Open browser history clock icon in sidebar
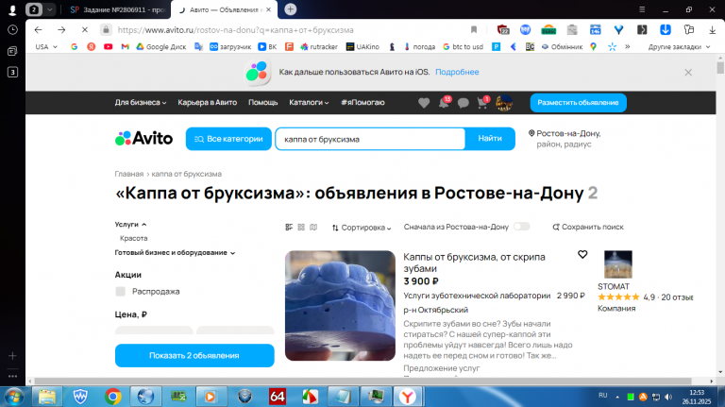Image resolution: width=725 pixels, height=407 pixels. click(12, 30)
